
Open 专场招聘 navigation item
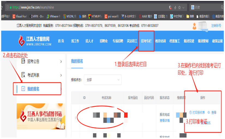click(x=118, y=41)
